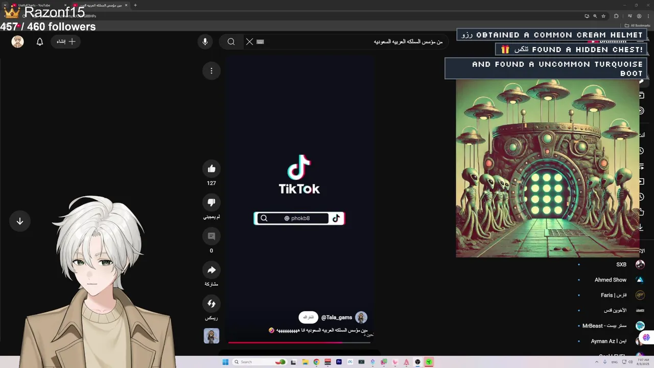This screenshot has width=654, height=368.
Task: Open the Faris | فارس subscription channel
Action: pos(614,295)
